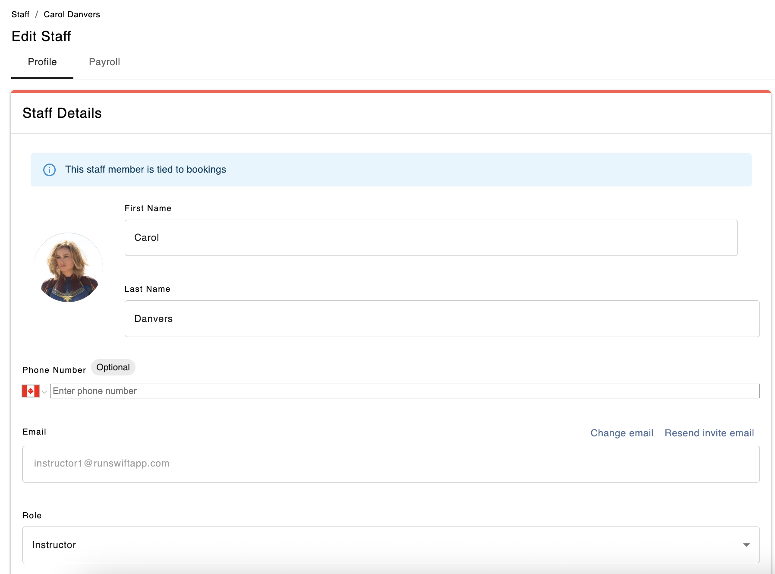Click the Last Name label

click(148, 289)
